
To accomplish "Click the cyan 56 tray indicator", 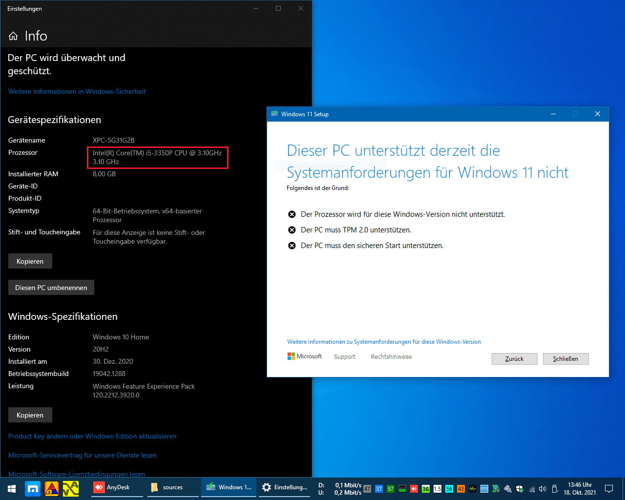I will tap(449, 488).
